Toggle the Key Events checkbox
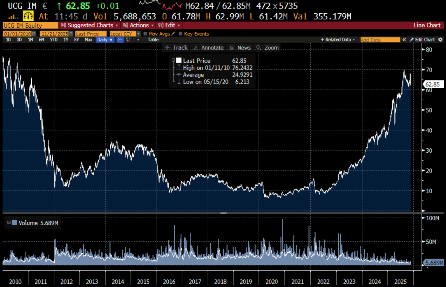The width and height of the screenshot is (446, 287). 181,34
